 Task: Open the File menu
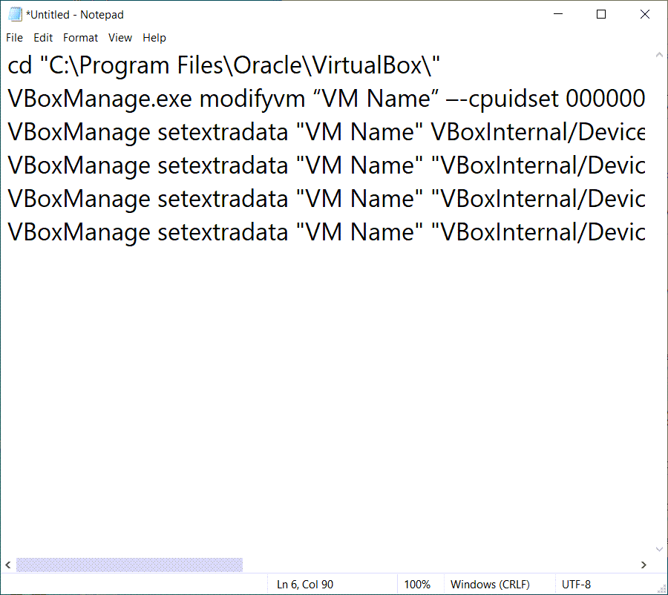click(14, 38)
